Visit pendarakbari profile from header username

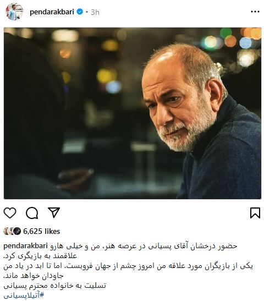[x=52, y=12]
